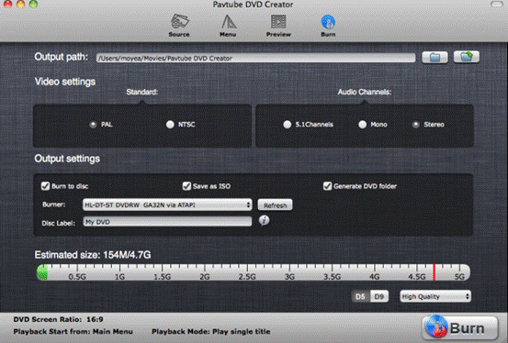Toggle Generate DVD folder checkbox
Screen dimensions: 508x343
tap(327, 186)
